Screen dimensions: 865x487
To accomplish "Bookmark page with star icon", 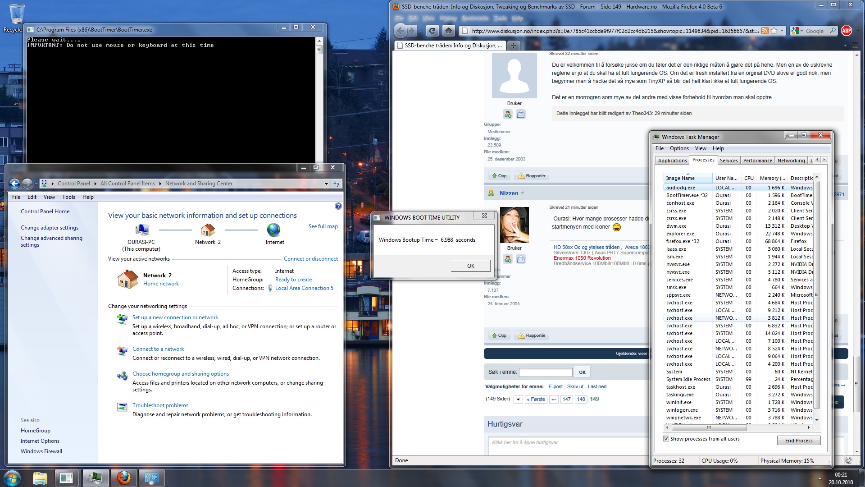I will [x=774, y=31].
